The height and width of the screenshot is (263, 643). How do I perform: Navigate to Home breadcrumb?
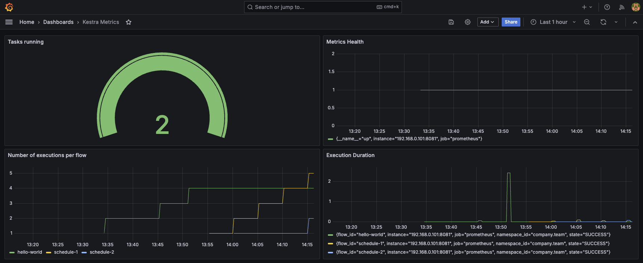coord(27,22)
